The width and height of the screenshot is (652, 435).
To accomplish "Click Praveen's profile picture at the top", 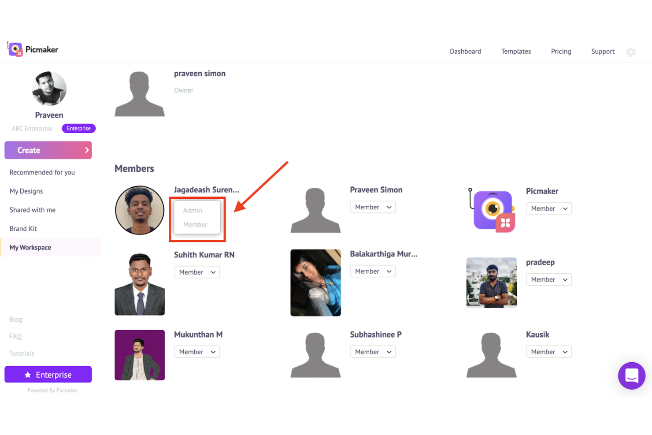I will coord(49,89).
